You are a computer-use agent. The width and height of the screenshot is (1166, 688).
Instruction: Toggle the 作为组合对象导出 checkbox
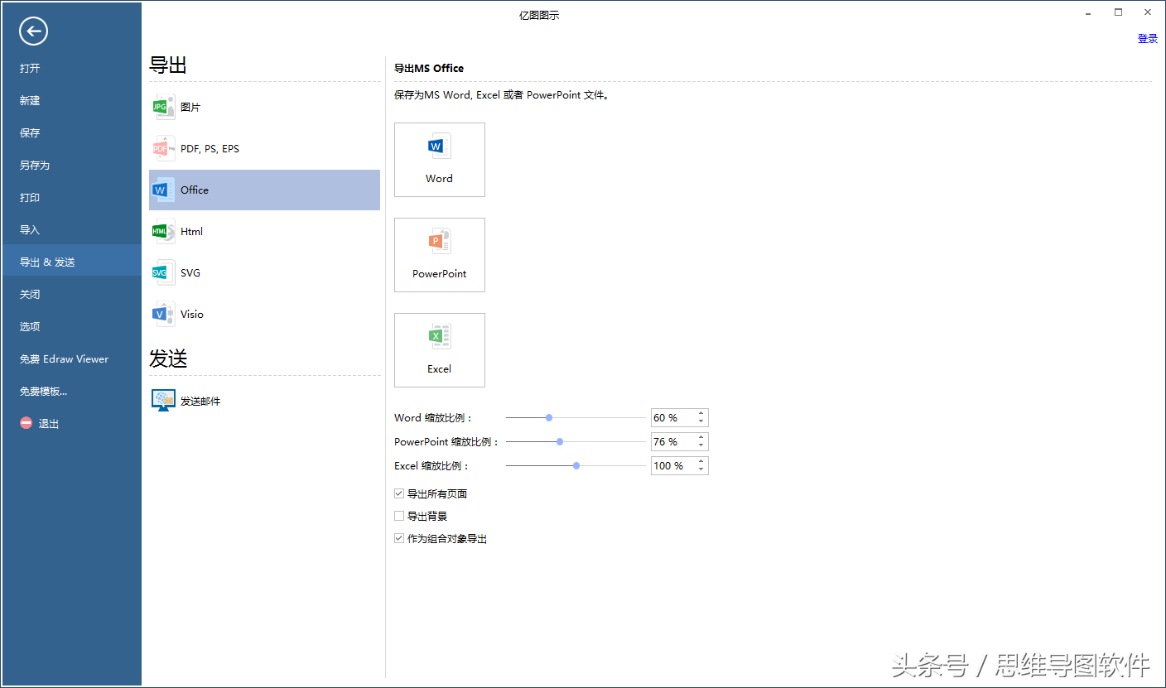399,538
